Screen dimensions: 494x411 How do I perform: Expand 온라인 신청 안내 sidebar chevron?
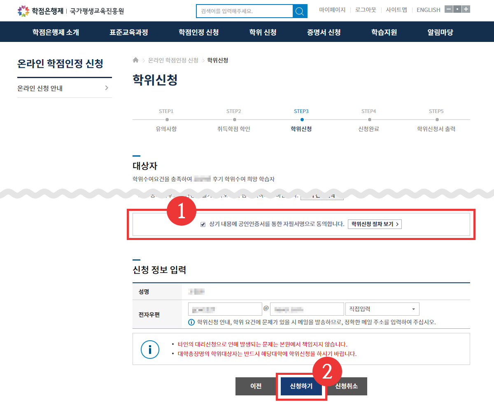[107, 88]
